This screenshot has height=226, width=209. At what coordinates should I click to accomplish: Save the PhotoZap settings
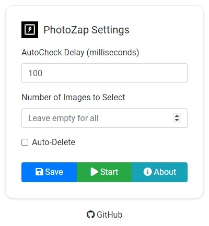pos(49,172)
